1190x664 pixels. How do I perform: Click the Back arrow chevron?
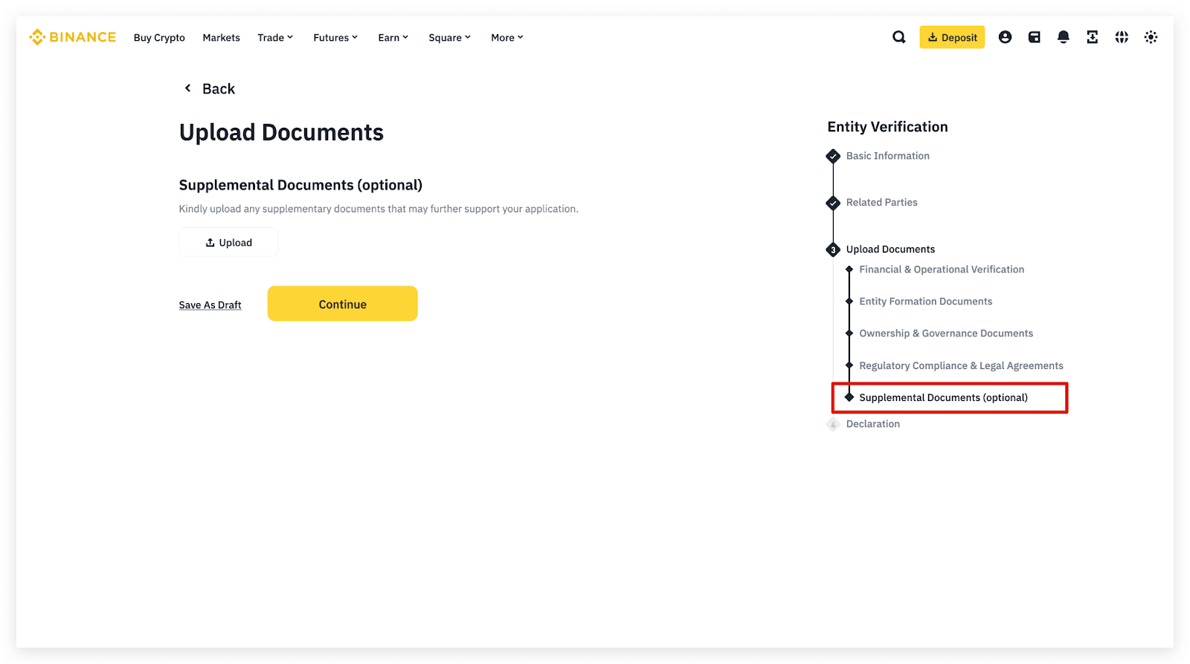pos(188,88)
